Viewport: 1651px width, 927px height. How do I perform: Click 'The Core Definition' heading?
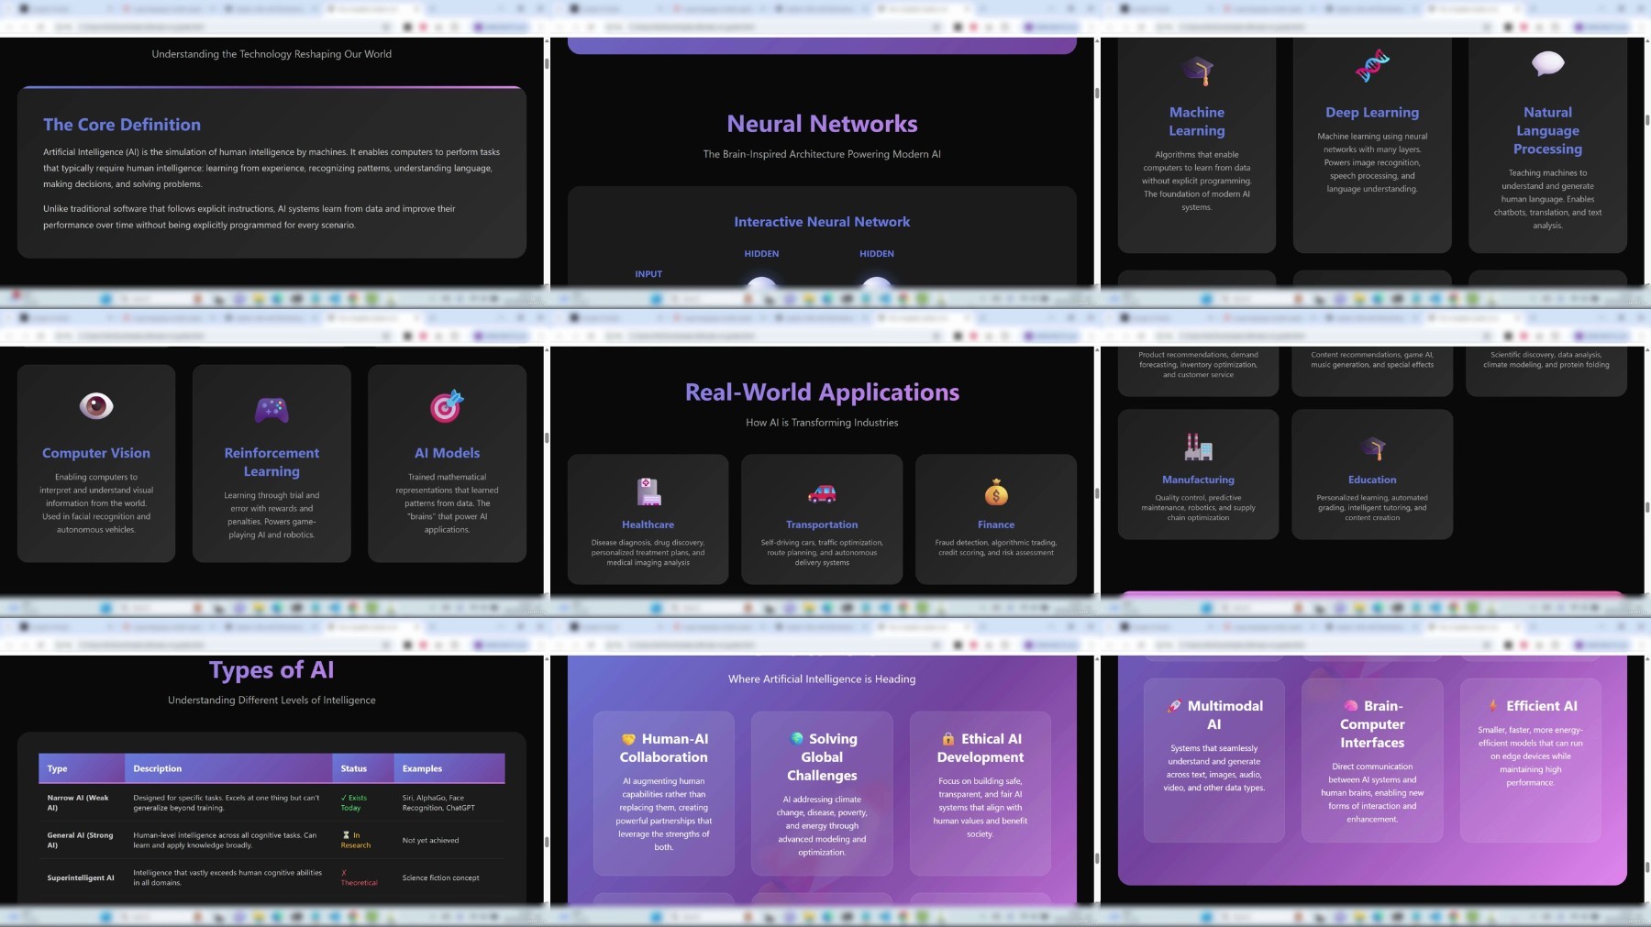122,125
